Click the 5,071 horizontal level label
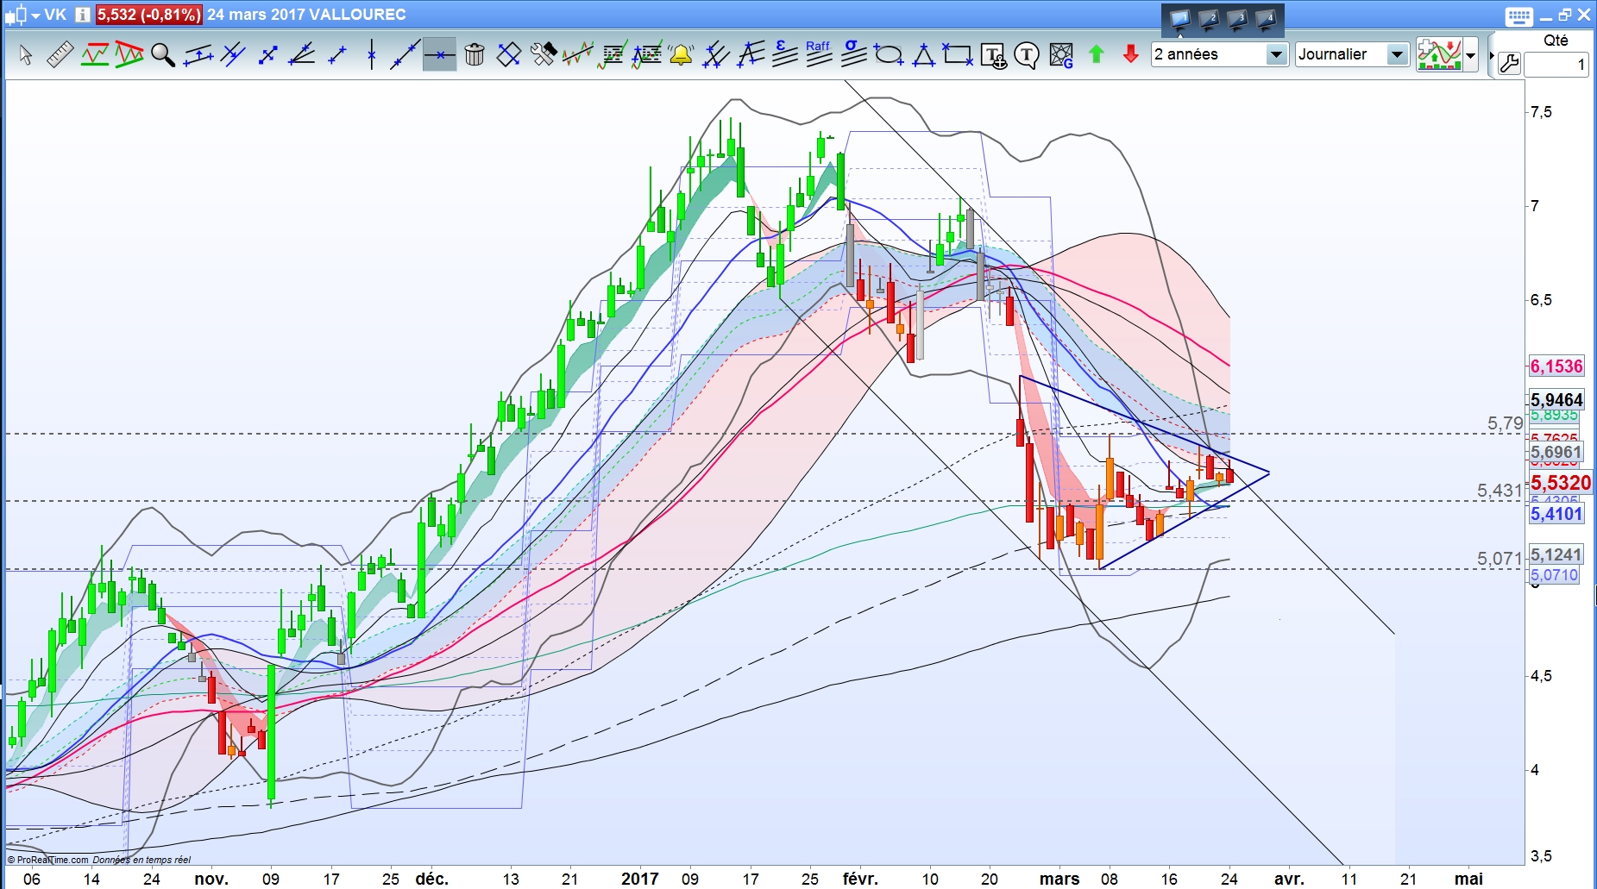Image resolution: width=1597 pixels, height=889 pixels. tap(1500, 559)
